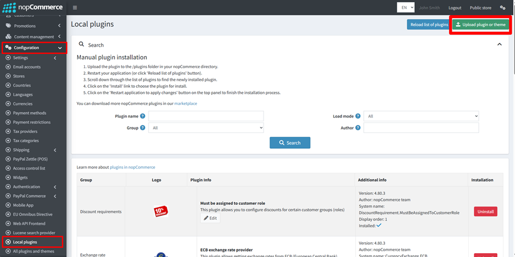Open the marketplace link
Image resolution: width=515 pixels, height=257 pixels.
(185, 103)
